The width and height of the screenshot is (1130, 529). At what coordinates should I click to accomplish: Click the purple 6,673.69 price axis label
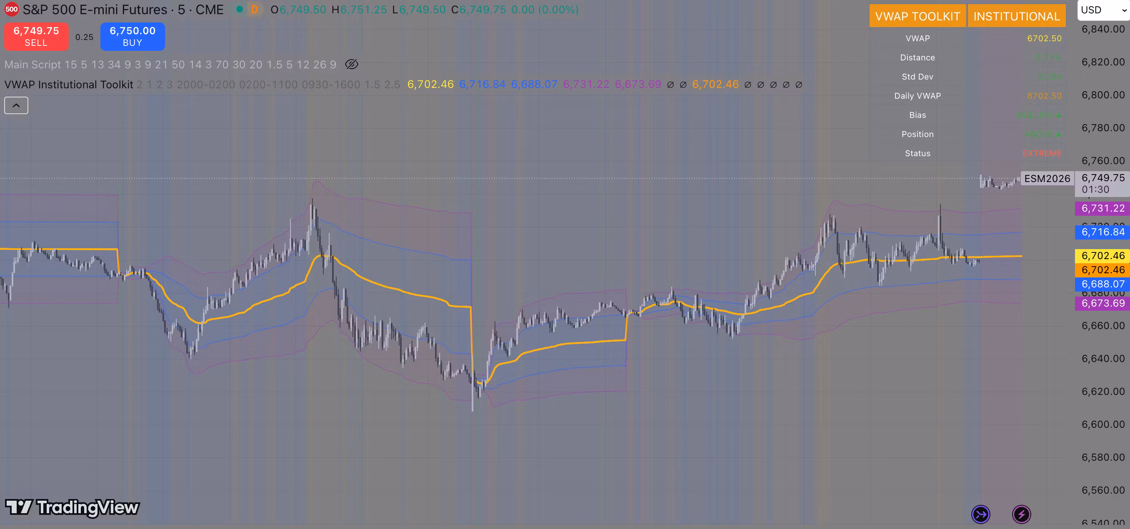tap(1102, 303)
